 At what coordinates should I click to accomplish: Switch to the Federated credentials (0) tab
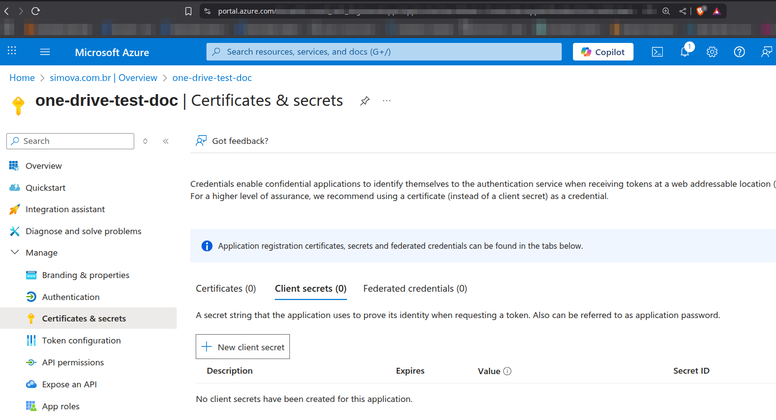tap(415, 289)
